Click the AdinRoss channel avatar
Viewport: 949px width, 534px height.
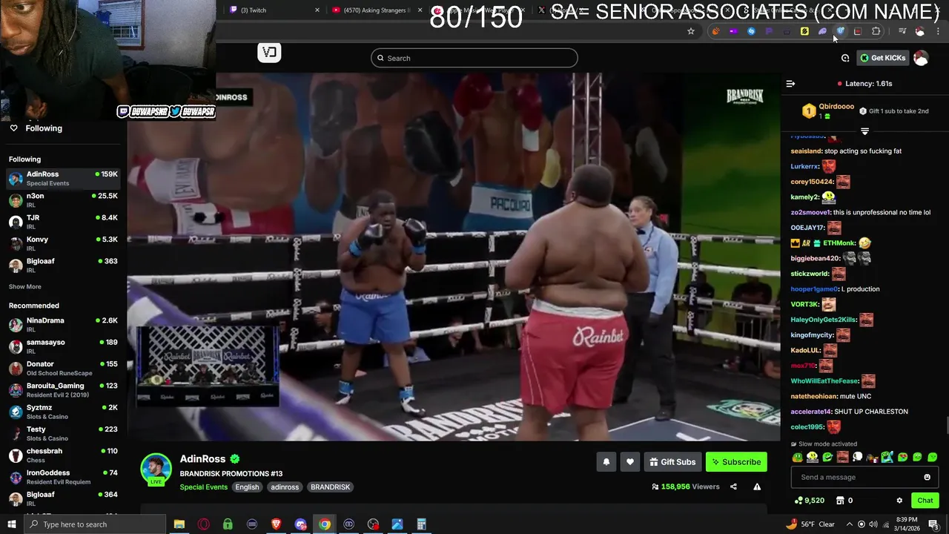(x=156, y=469)
